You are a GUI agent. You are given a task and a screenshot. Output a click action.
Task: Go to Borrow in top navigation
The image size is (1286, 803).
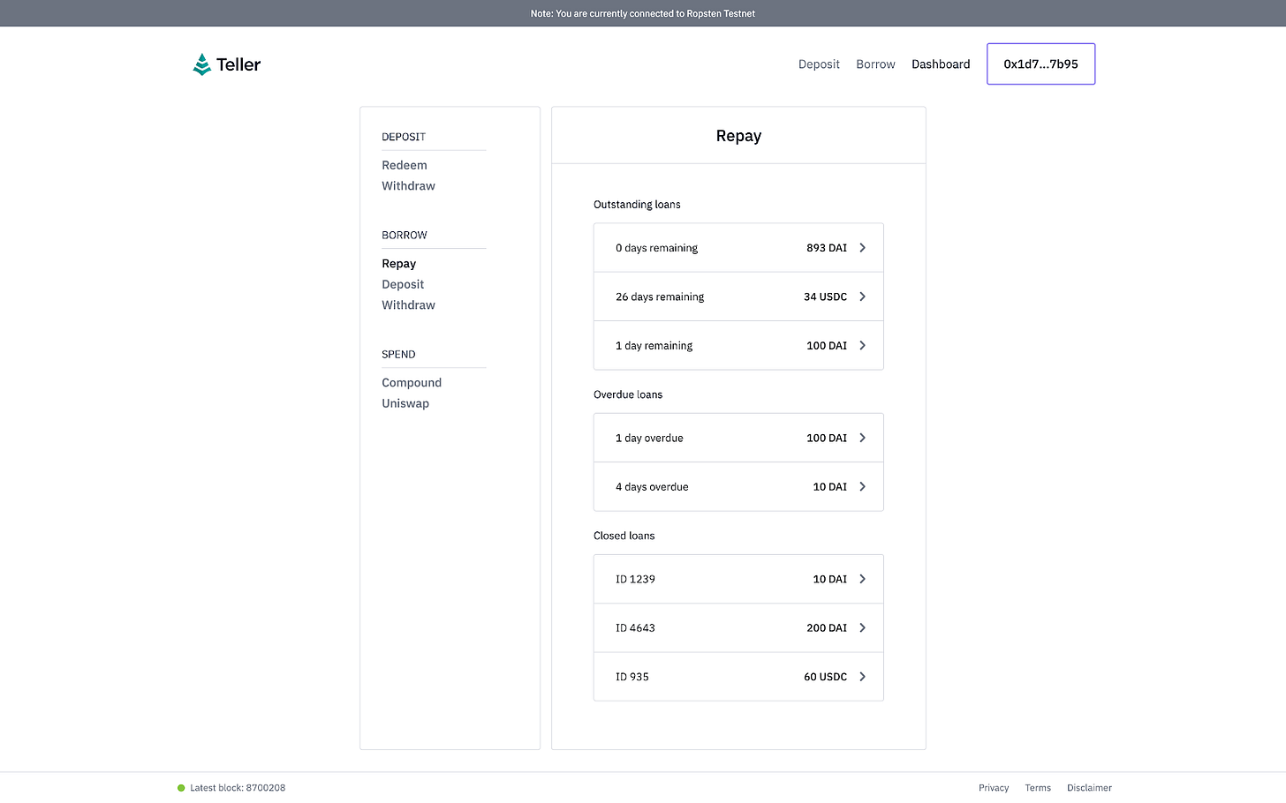click(x=875, y=64)
